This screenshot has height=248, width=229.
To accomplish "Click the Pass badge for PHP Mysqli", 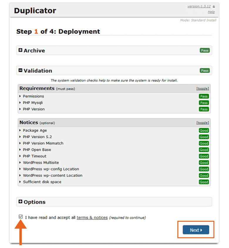I will pos(204,103).
